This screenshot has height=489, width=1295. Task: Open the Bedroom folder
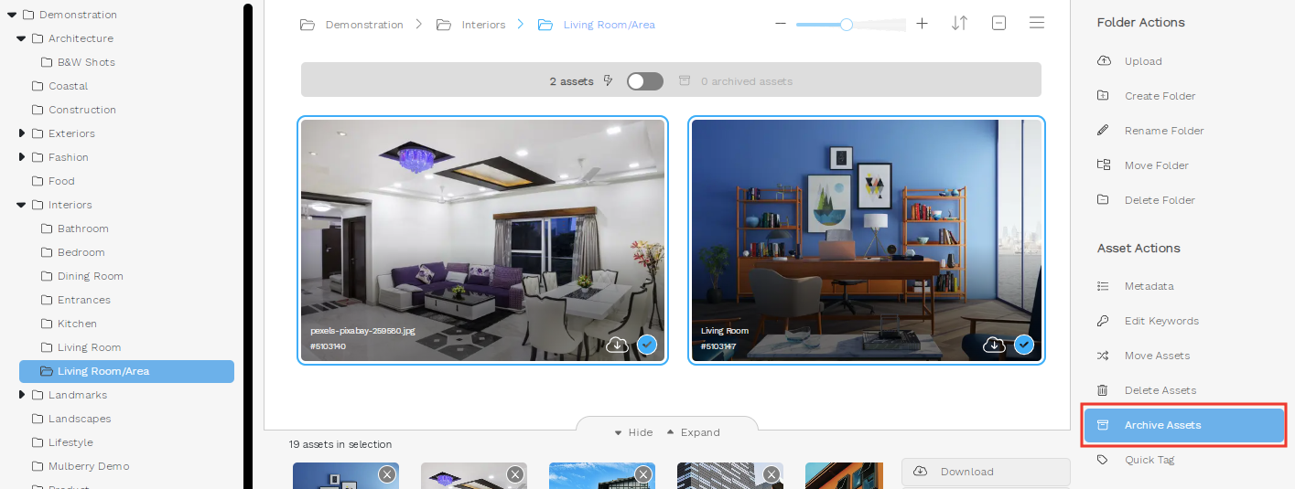point(81,252)
